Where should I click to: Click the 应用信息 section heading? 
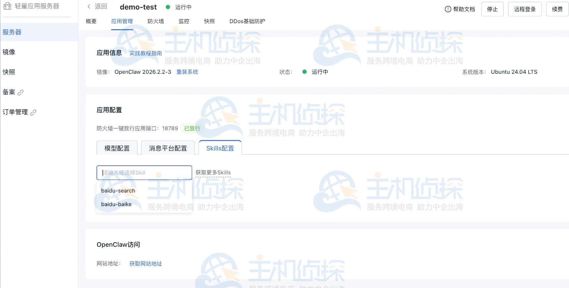pyautogui.click(x=109, y=53)
